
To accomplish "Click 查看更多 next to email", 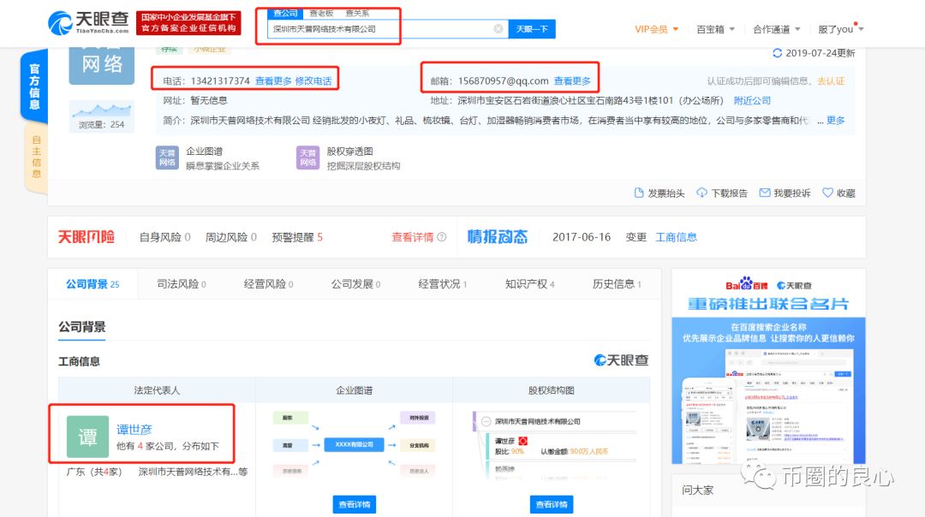I will tap(571, 80).
